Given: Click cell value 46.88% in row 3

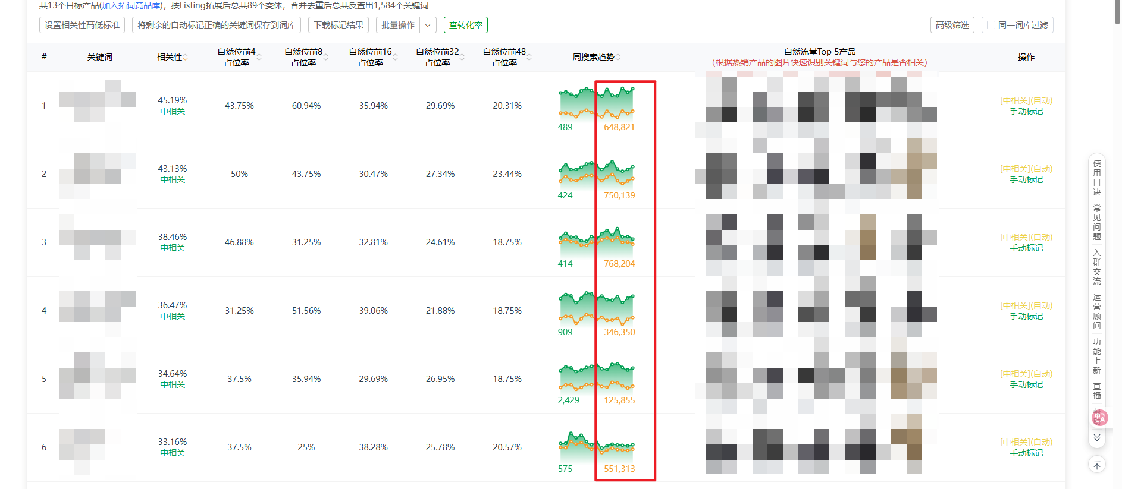Looking at the screenshot, I should click(239, 242).
